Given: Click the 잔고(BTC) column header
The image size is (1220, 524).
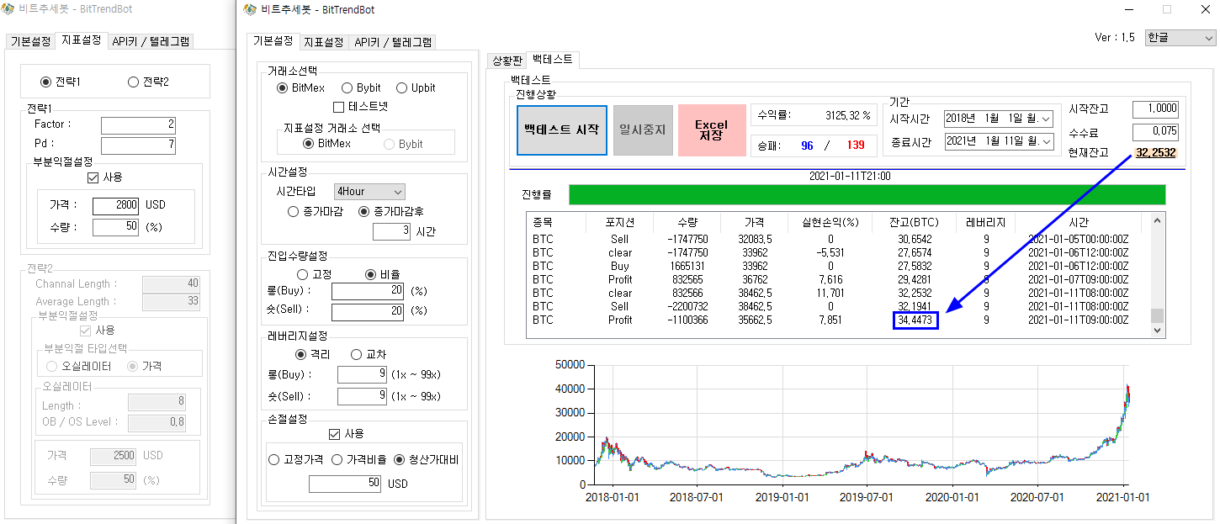Looking at the screenshot, I should (x=916, y=222).
